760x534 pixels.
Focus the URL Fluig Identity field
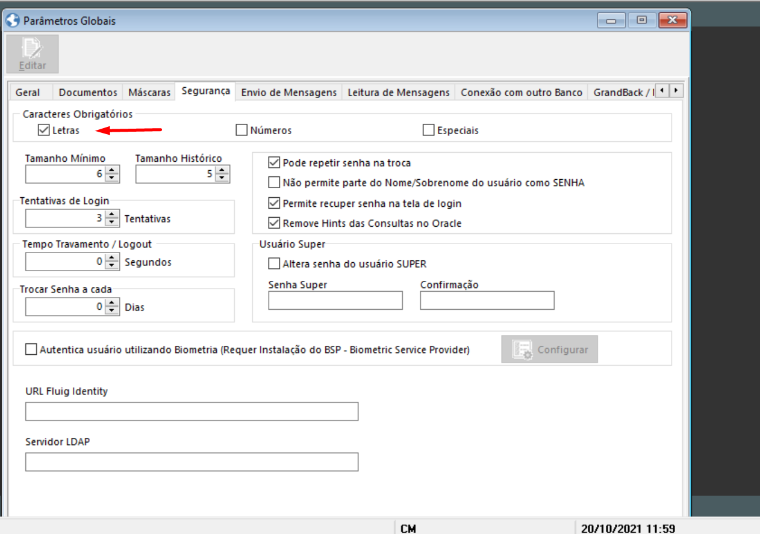[x=192, y=411]
